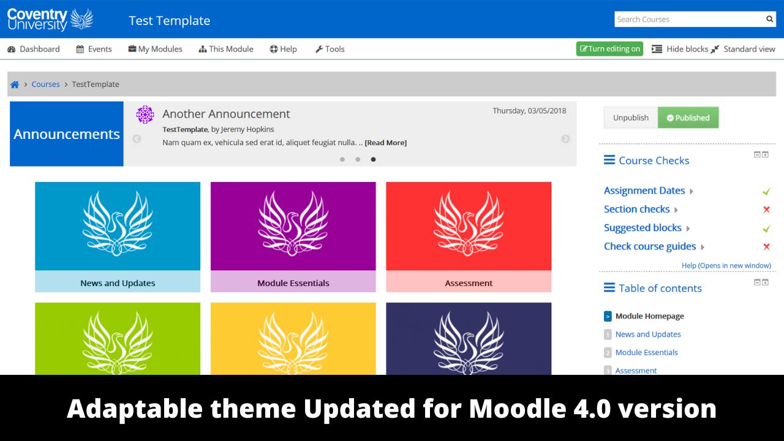Open the Dashboard menu item

pos(34,49)
